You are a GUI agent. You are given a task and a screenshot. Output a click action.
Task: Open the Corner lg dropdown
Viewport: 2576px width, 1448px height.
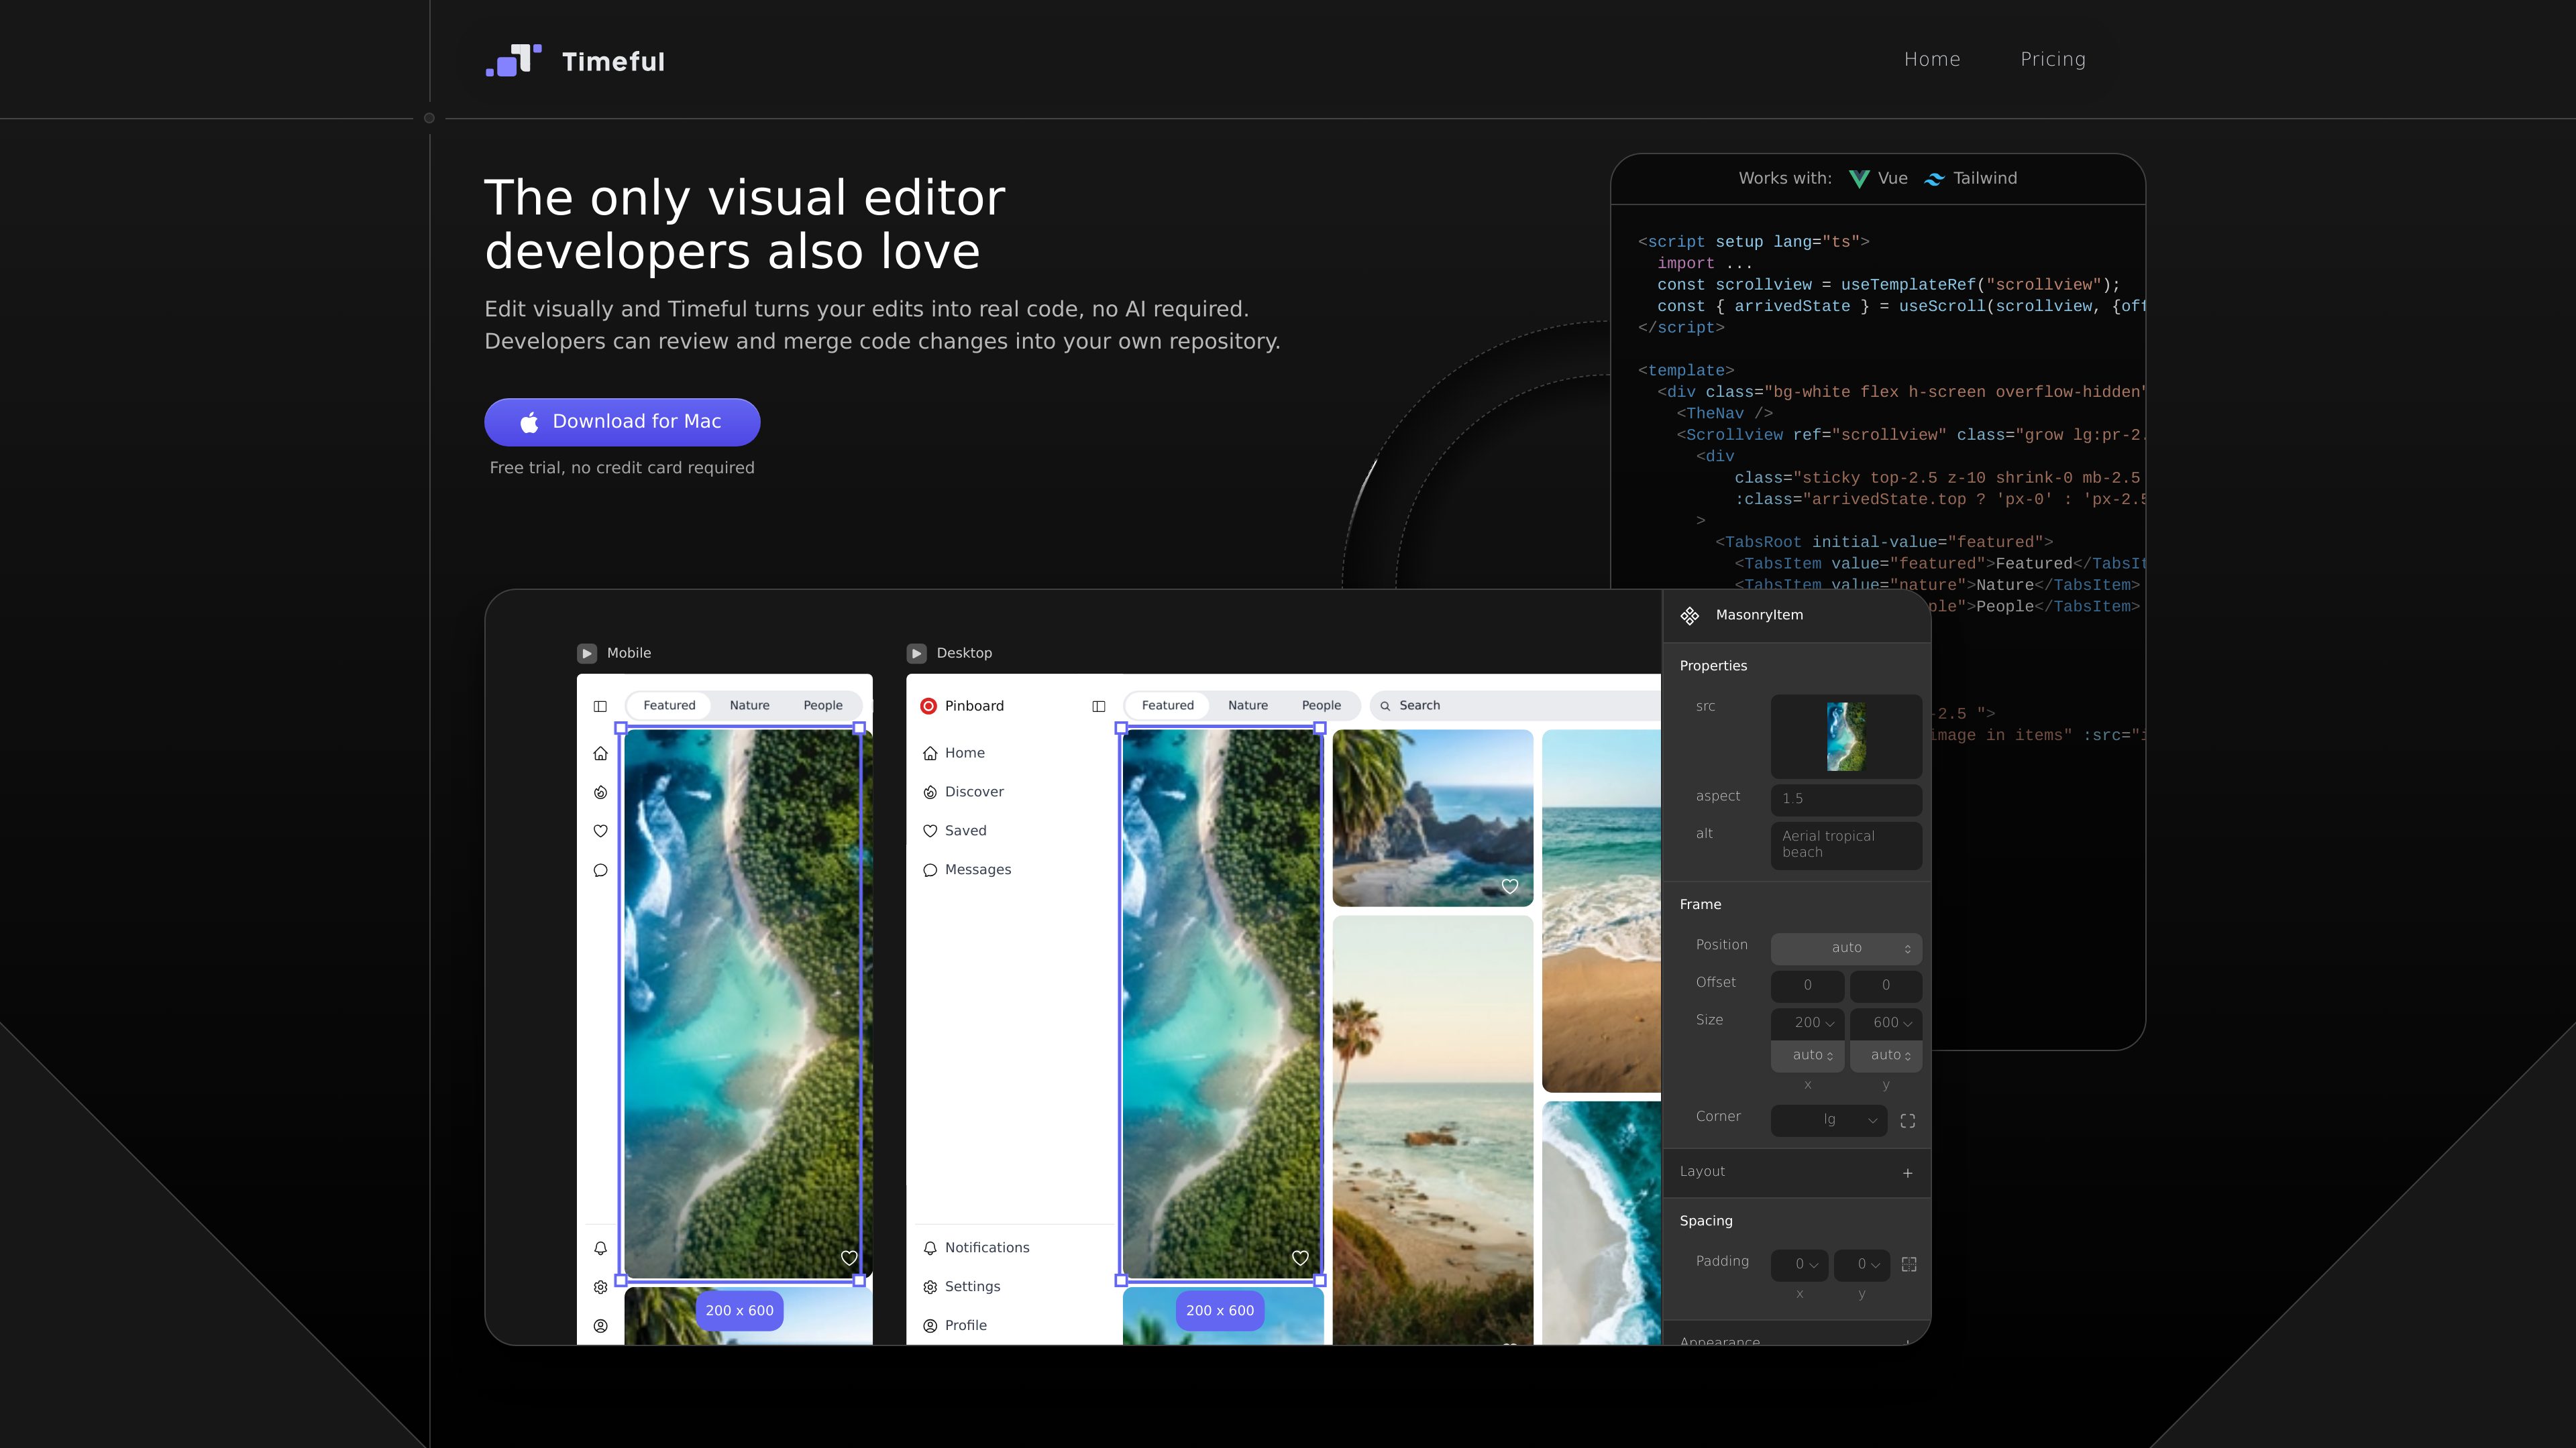[x=1829, y=1120]
